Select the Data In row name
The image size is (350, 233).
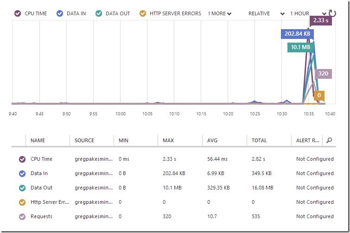click(39, 173)
